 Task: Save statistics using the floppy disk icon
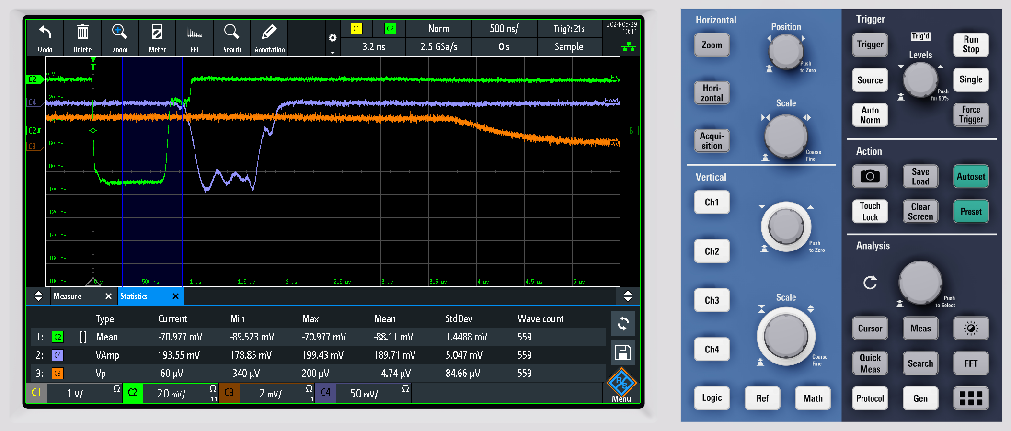[622, 353]
